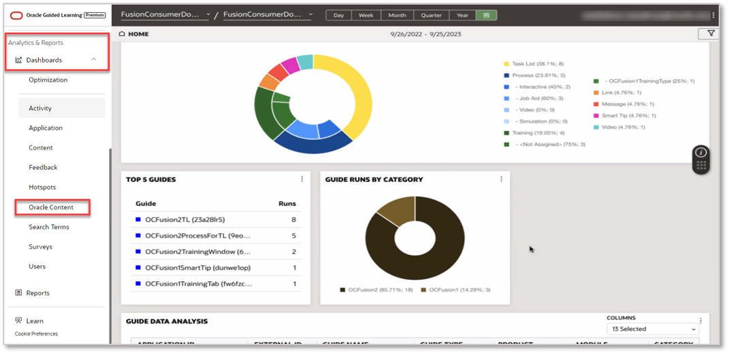
Task: Open the Application dashboard
Action: click(46, 128)
